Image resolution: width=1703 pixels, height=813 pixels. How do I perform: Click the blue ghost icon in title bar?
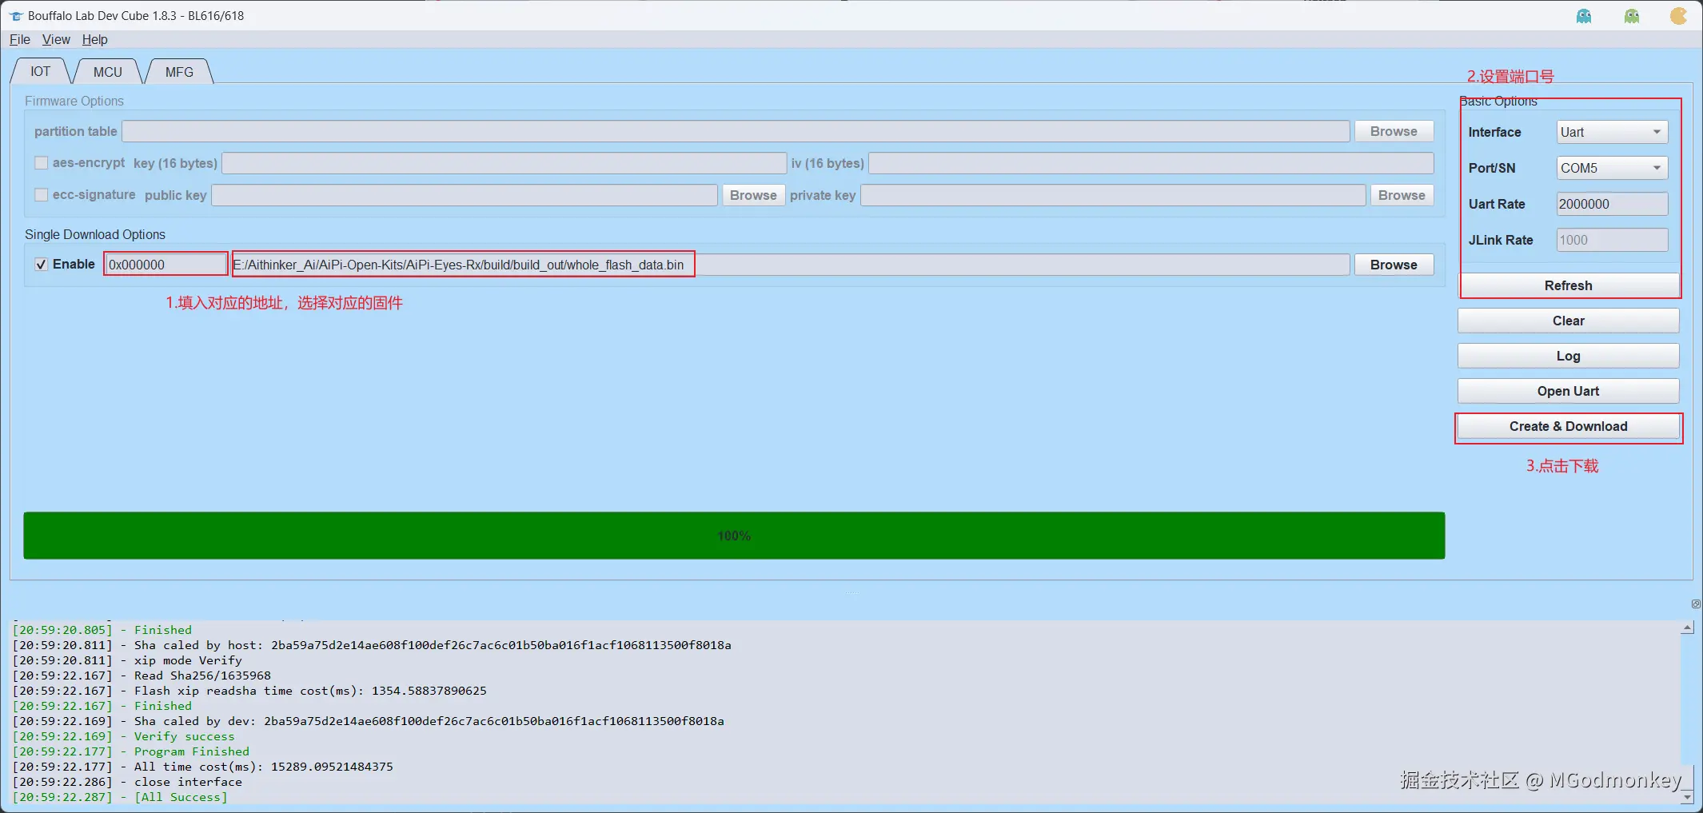point(1584,16)
